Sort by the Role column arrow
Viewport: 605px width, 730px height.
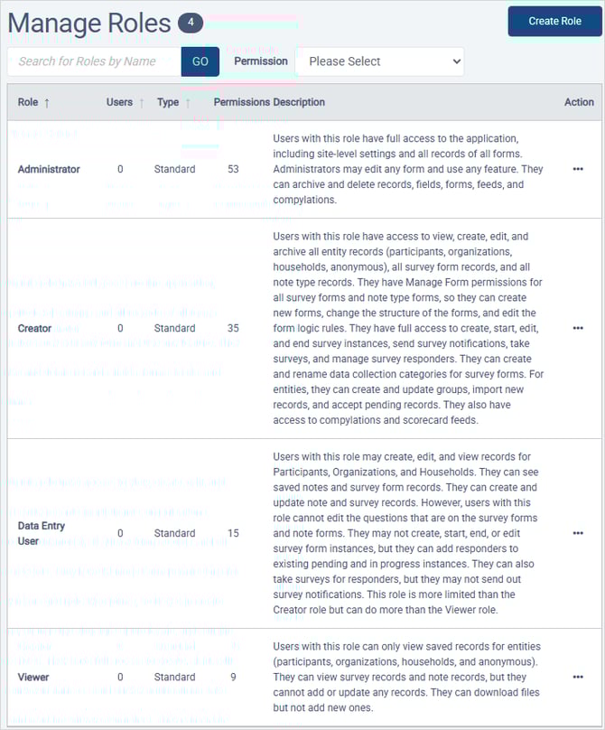(47, 103)
